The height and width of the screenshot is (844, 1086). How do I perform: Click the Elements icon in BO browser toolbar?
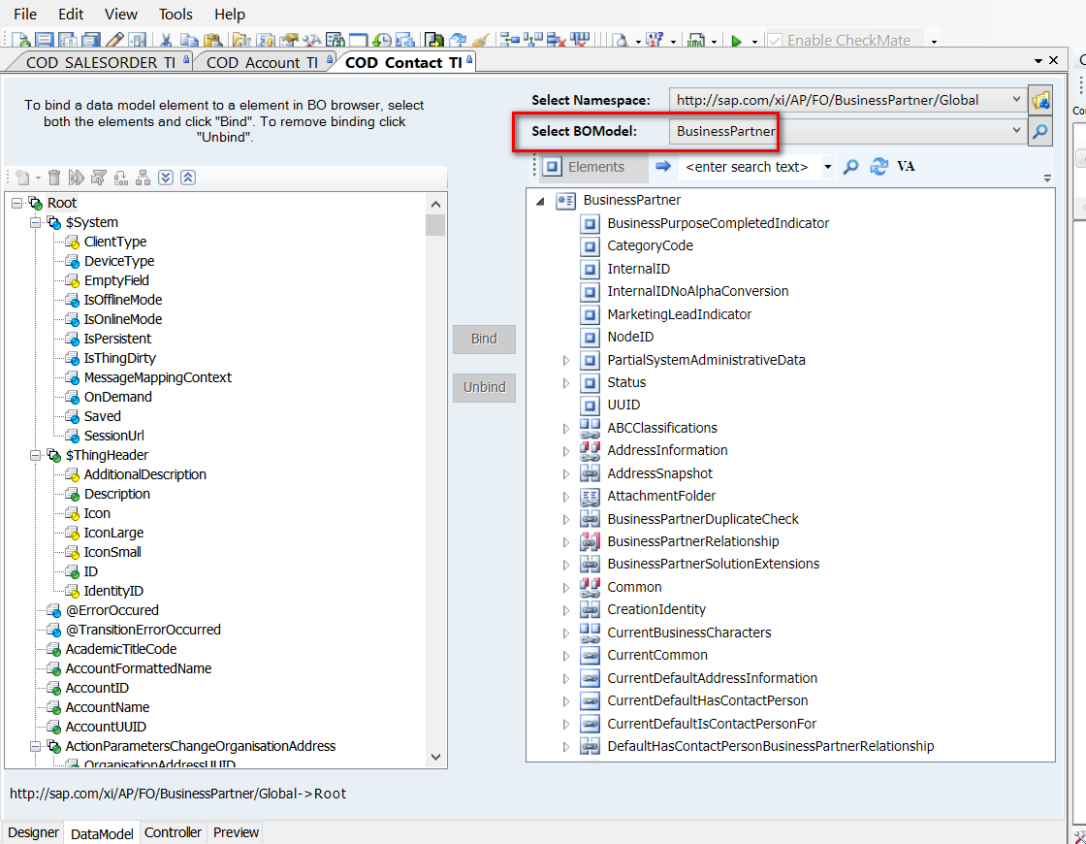pos(552,166)
